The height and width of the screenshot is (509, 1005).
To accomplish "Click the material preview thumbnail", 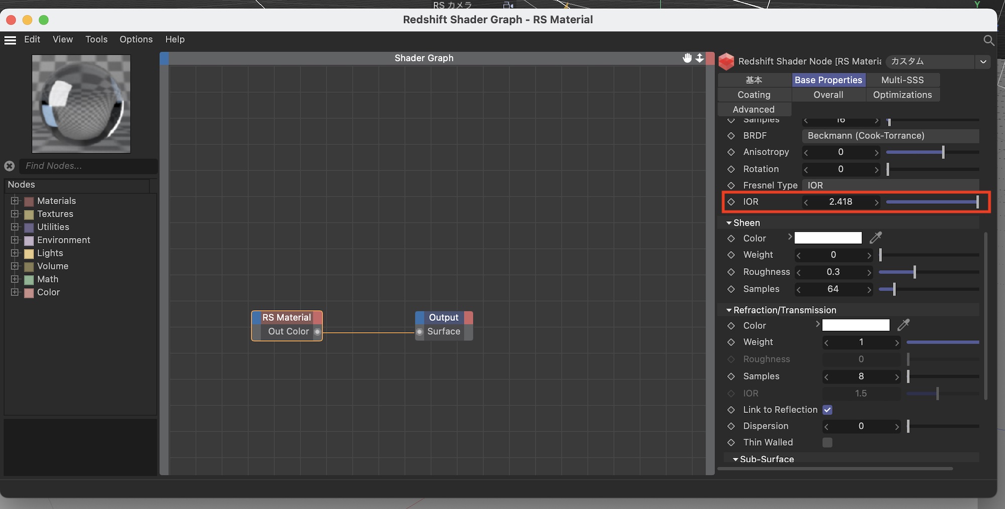I will [81, 104].
